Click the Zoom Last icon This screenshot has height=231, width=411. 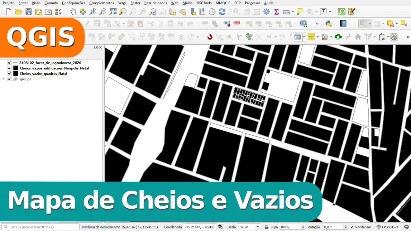pos(153,12)
